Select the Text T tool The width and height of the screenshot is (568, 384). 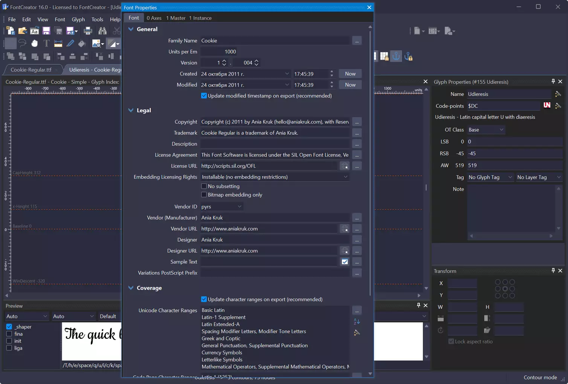coord(46,43)
